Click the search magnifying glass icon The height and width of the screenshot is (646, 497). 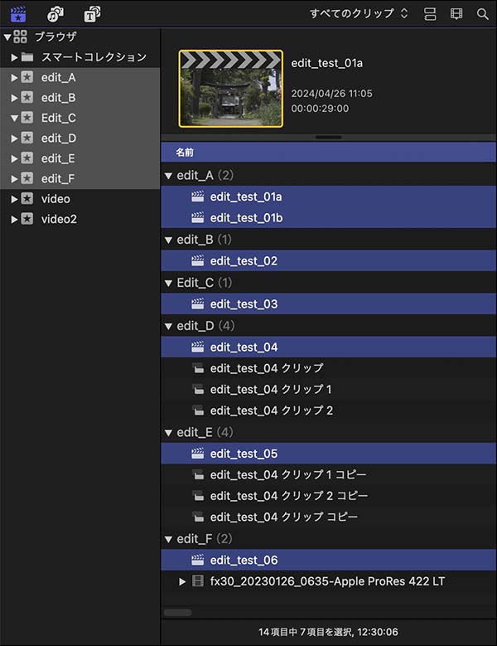[482, 14]
